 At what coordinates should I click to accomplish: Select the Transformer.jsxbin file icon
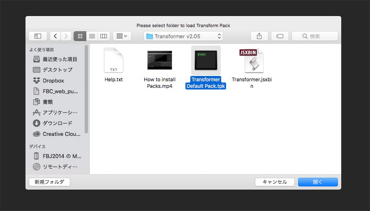tap(252, 60)
